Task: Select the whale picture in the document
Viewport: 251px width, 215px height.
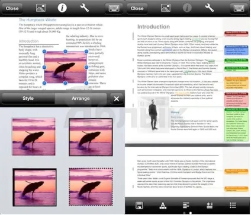Action: 65,67
